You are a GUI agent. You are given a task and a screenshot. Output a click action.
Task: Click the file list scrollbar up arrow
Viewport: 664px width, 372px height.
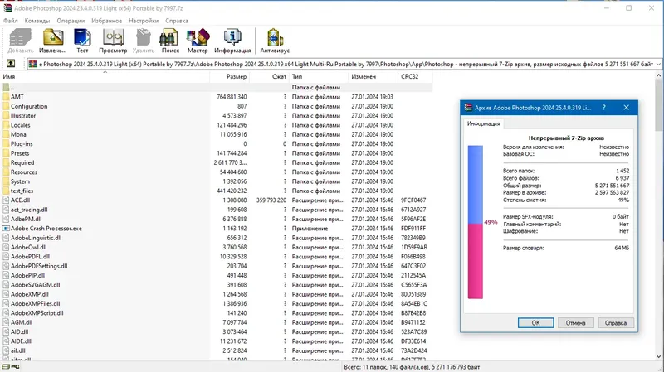659,75
